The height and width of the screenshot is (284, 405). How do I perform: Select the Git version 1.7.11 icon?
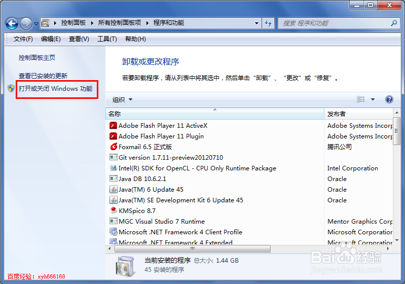(x=113, y=157)
